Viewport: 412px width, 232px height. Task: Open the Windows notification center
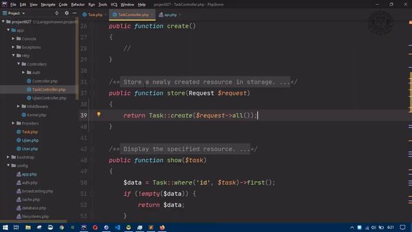(402, 227)
